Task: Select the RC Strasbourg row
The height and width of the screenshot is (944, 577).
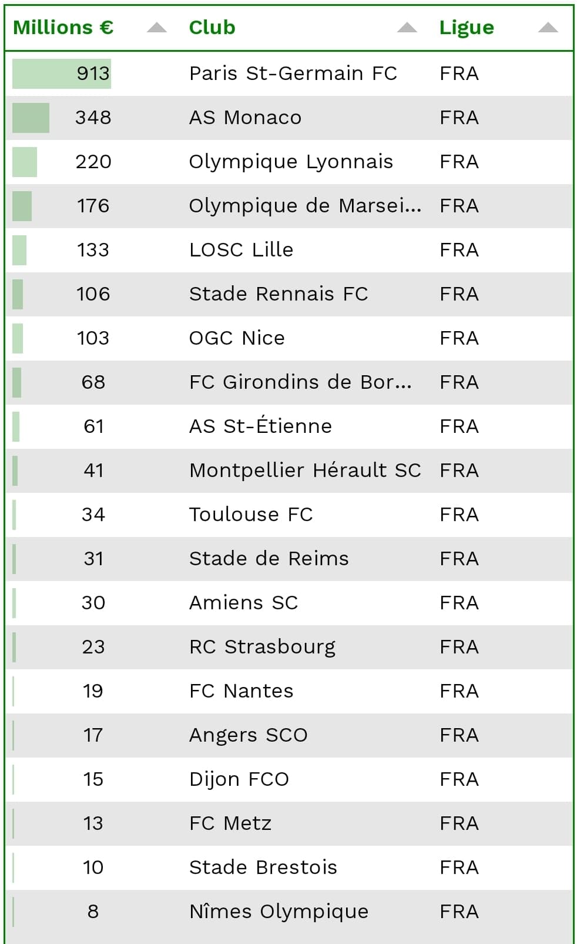Action: point(262,647)
